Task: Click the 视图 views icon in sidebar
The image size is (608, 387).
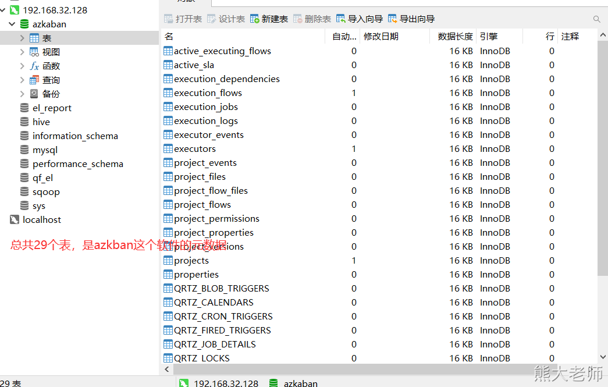Action: (34, 52)
